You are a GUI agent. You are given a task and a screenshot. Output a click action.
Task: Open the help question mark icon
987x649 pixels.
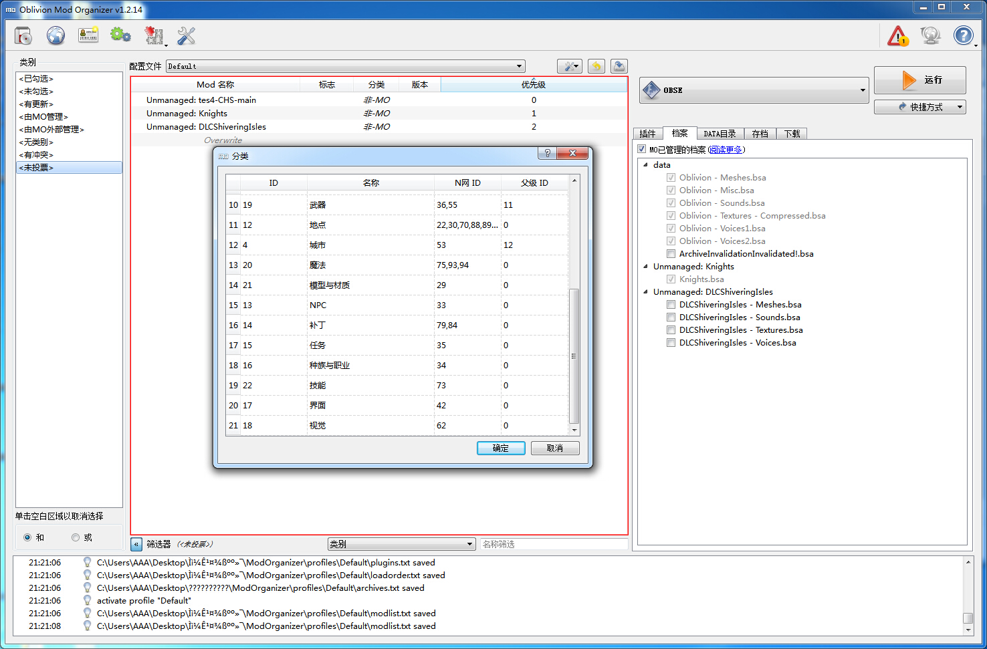point(964,35)
